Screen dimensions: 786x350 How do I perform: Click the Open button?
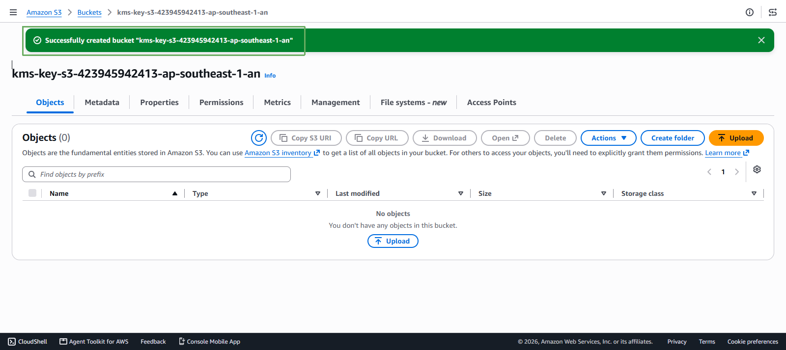pyautogui.click(x=505, y=138)
